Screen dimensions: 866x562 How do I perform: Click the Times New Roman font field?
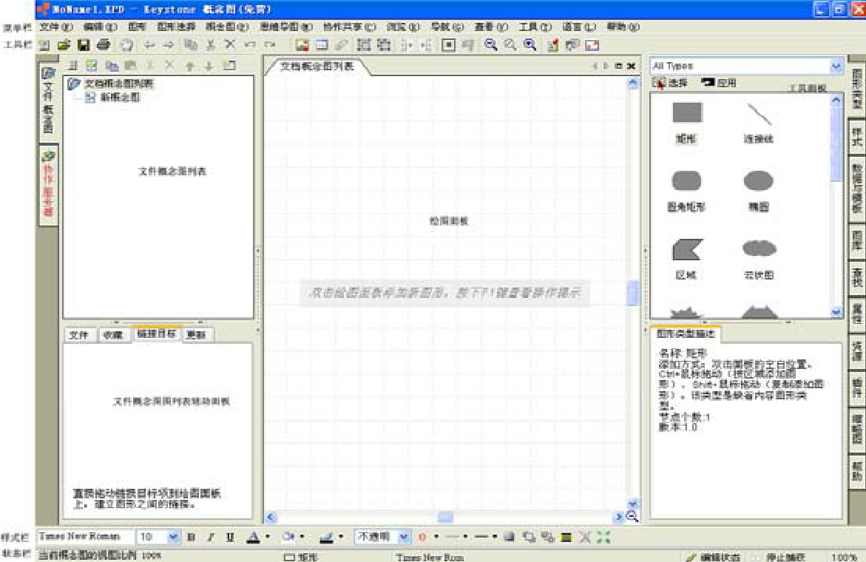tap(84, 537)
